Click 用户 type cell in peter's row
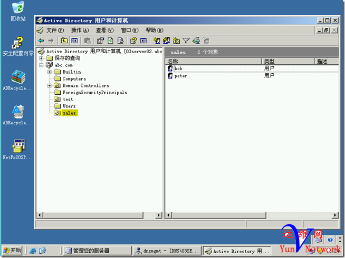 coord(269,75)
